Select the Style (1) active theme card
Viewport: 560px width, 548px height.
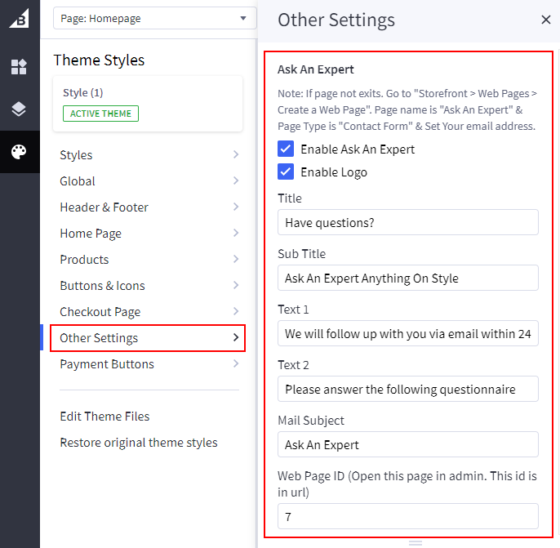[147, 104]
